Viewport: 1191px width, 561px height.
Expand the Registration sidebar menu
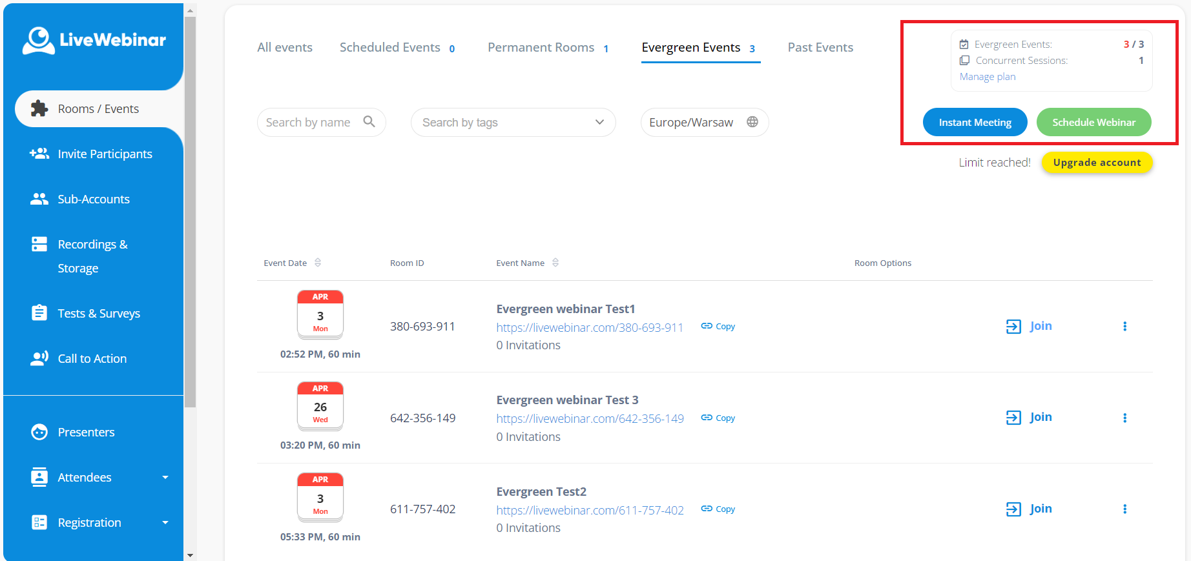[x=165, y=523]
